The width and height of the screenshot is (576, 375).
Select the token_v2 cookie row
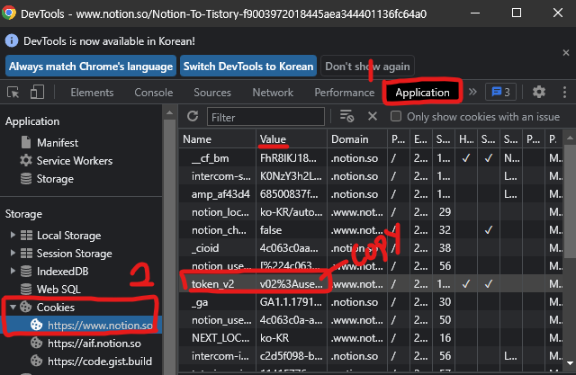click(371, 283)
